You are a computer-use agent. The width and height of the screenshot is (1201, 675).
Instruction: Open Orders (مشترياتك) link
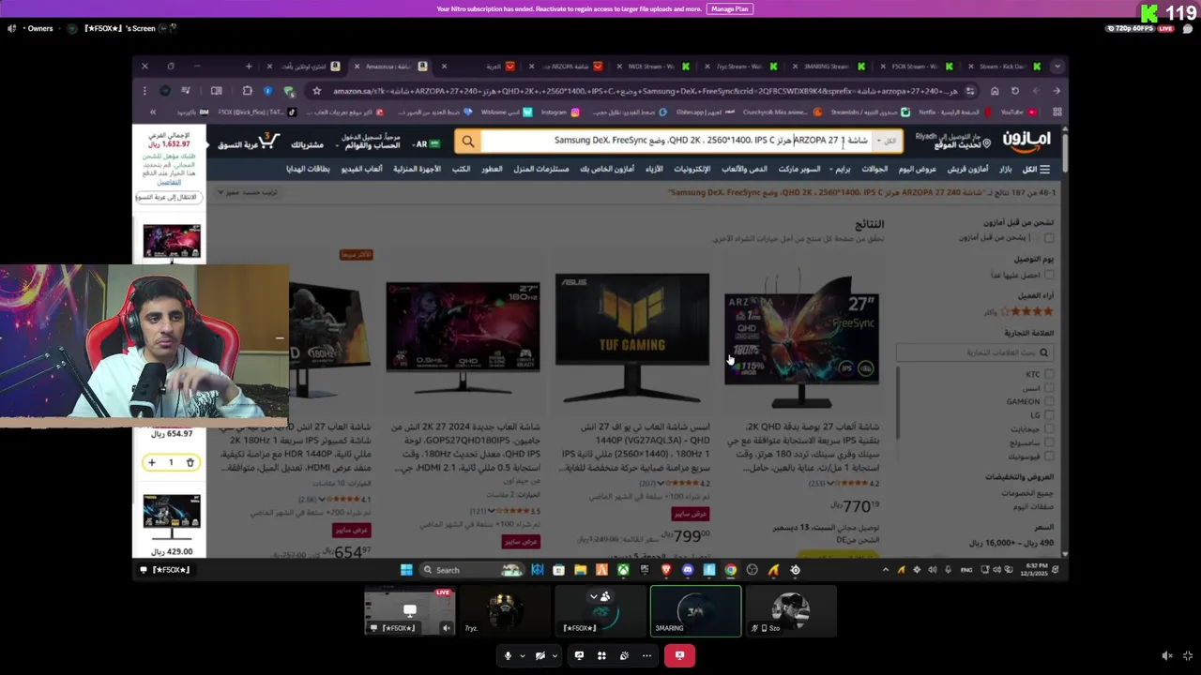coord(307,145)
